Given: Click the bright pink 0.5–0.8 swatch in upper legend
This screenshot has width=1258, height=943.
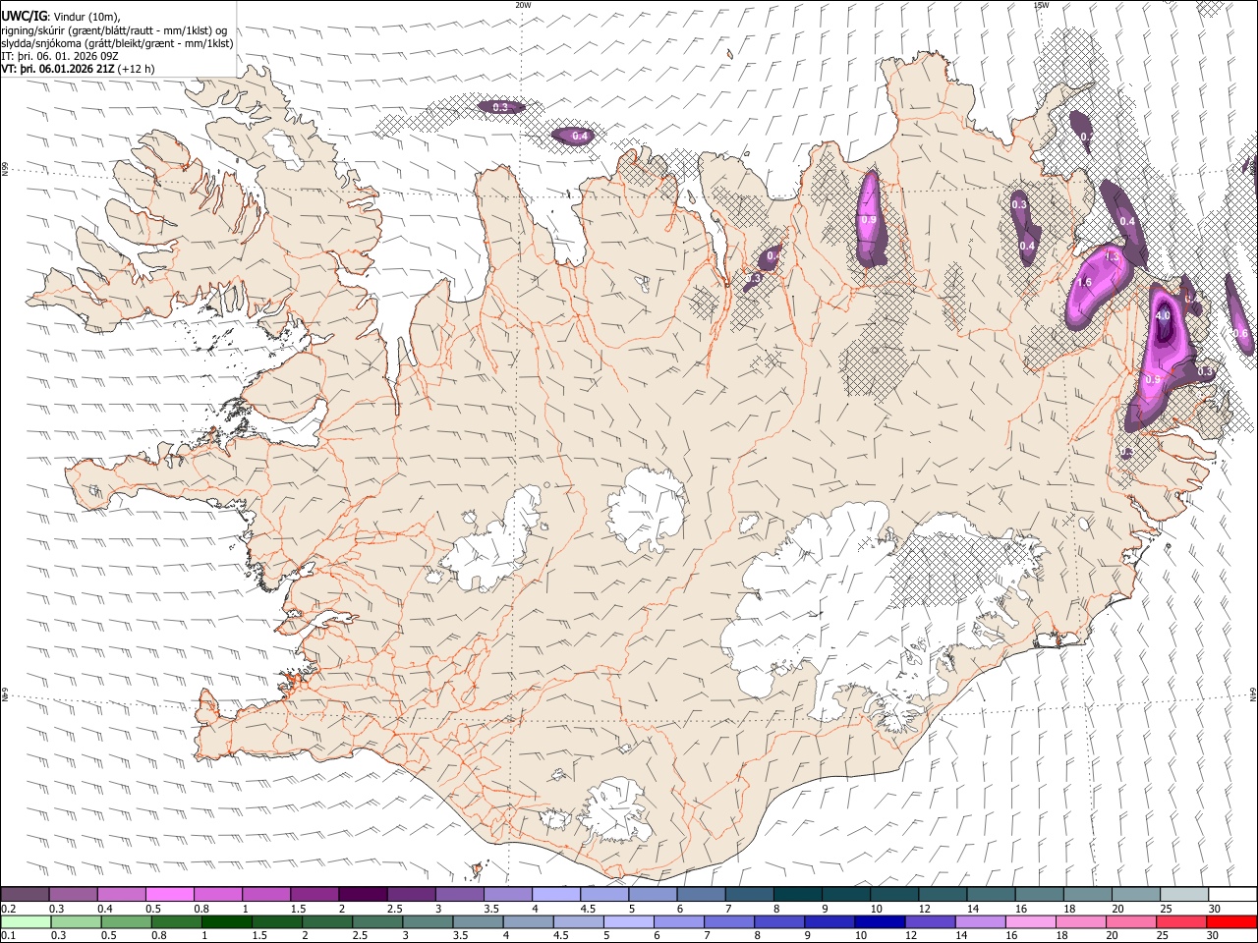Looking at the screenshot, I should (x=170, y=894).
